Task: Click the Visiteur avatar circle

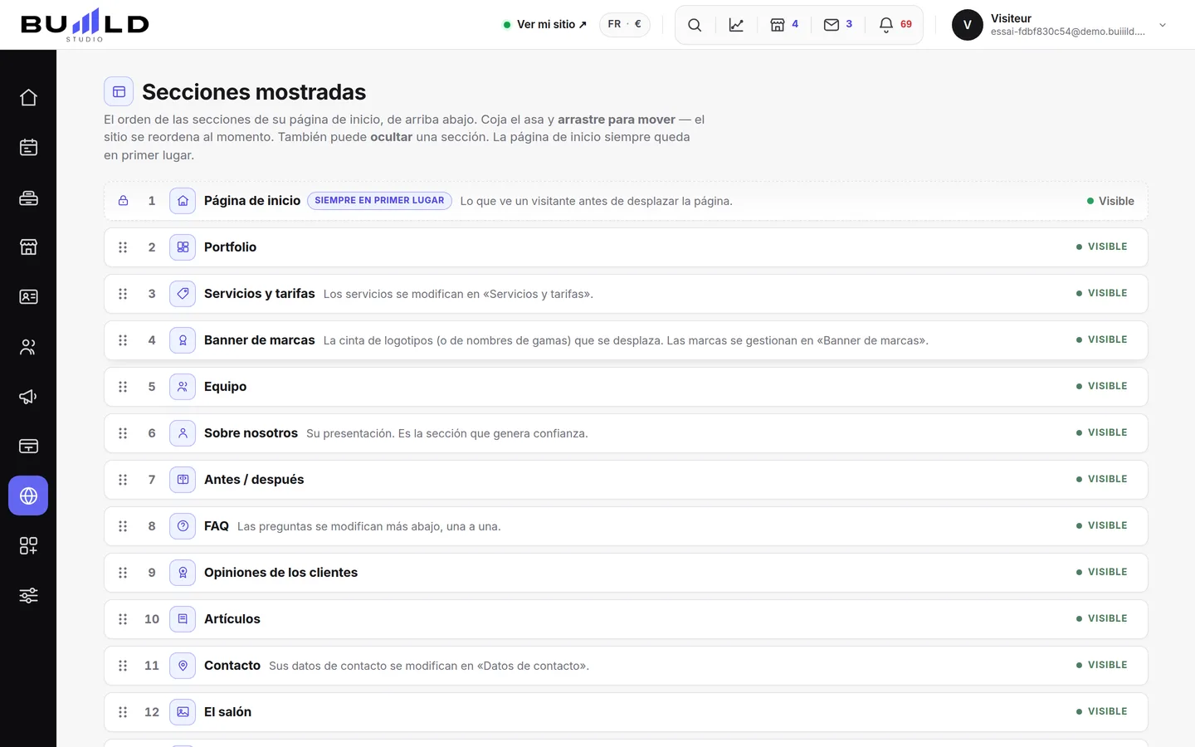Action: click(x=968, y=25)
